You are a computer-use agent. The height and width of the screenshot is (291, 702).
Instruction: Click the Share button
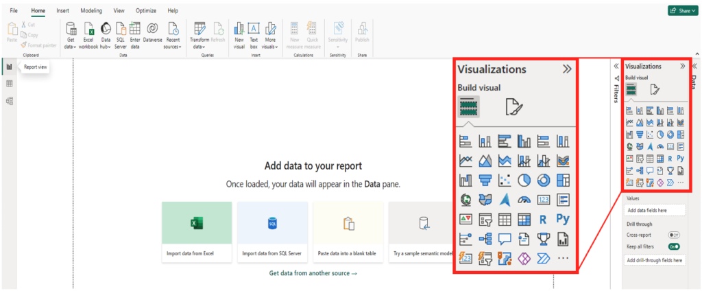point(682,11)
